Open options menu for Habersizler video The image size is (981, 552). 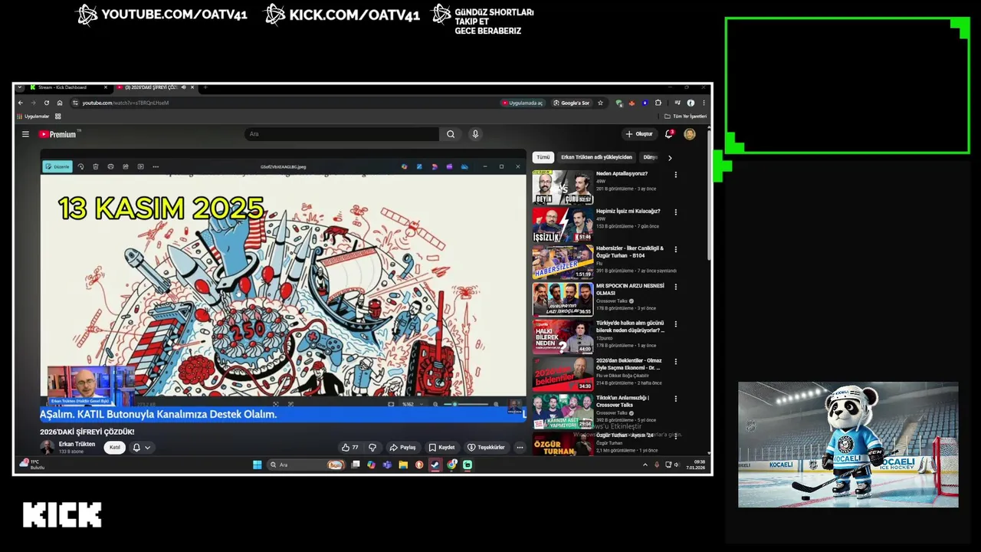(676, 249)
